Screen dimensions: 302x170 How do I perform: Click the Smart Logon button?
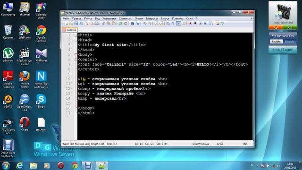point(283,50)
